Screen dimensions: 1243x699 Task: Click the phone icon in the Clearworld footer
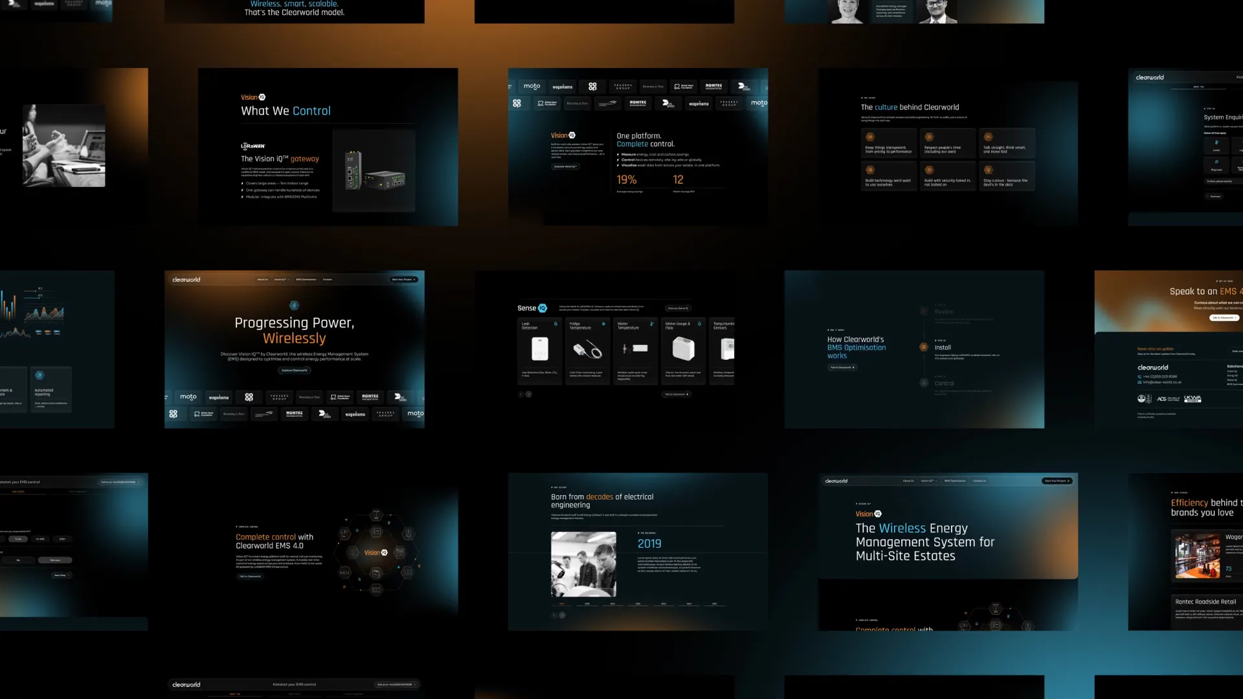(x=1140, y=377)
